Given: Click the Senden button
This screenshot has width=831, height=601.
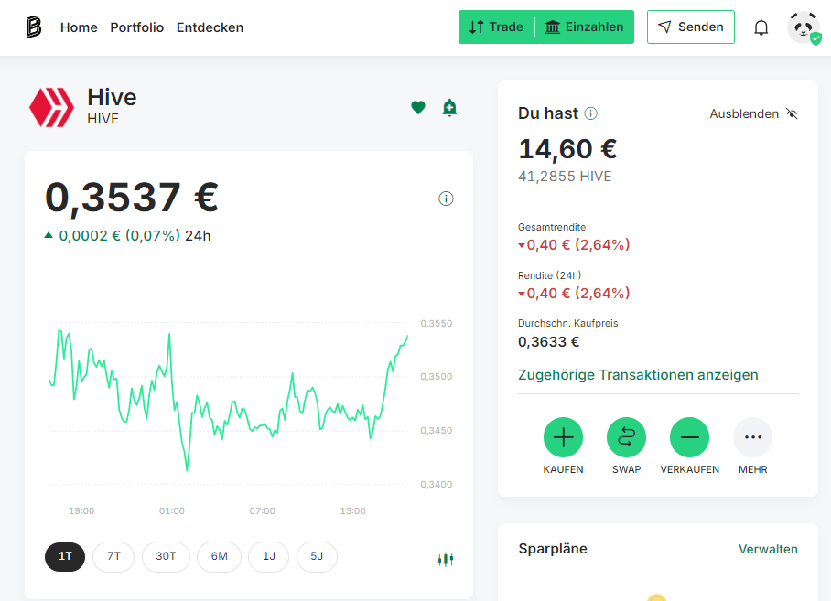Looking at the screenshot, I should 691,27.
